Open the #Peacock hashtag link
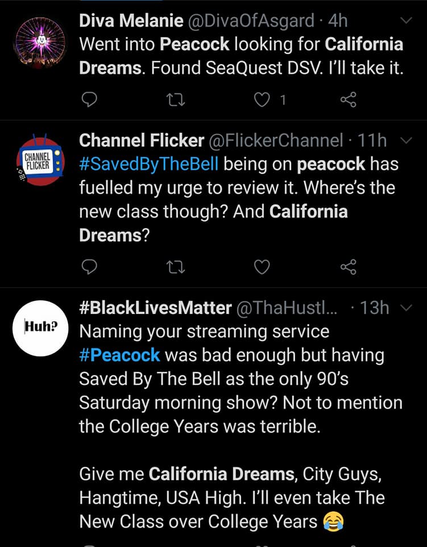This screenshot has height=547, width=427. pos(120,355)
